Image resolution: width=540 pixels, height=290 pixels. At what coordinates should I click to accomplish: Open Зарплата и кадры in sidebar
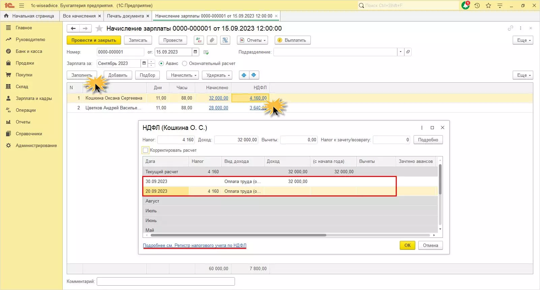[x=34, y=98]
